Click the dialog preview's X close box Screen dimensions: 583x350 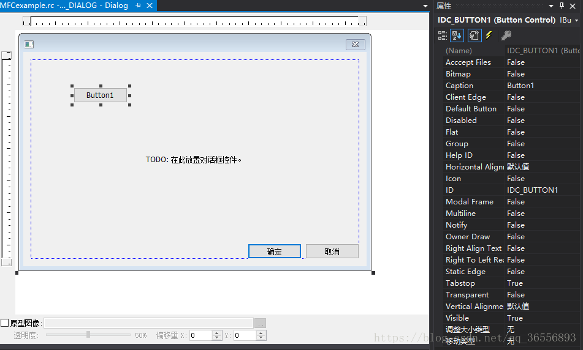click(355, 45)
